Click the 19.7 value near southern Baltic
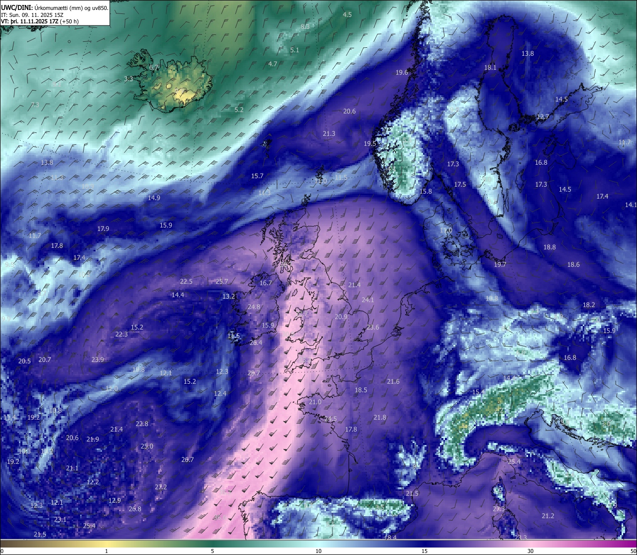Screen dimensions: 637x555 (500, 265)
